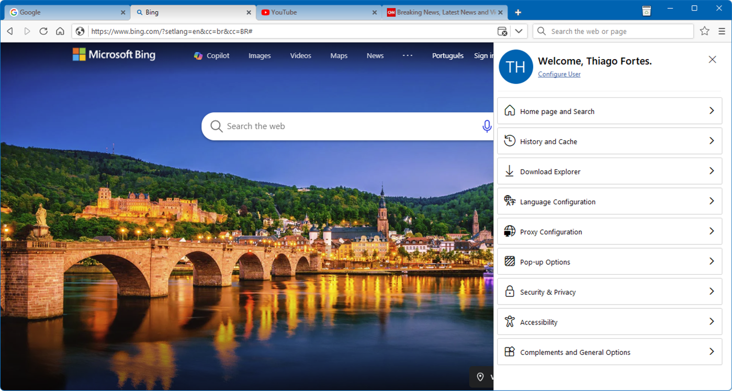Click the site information icon in address bar
The image size is (732, 391).
tap(80, 31)
